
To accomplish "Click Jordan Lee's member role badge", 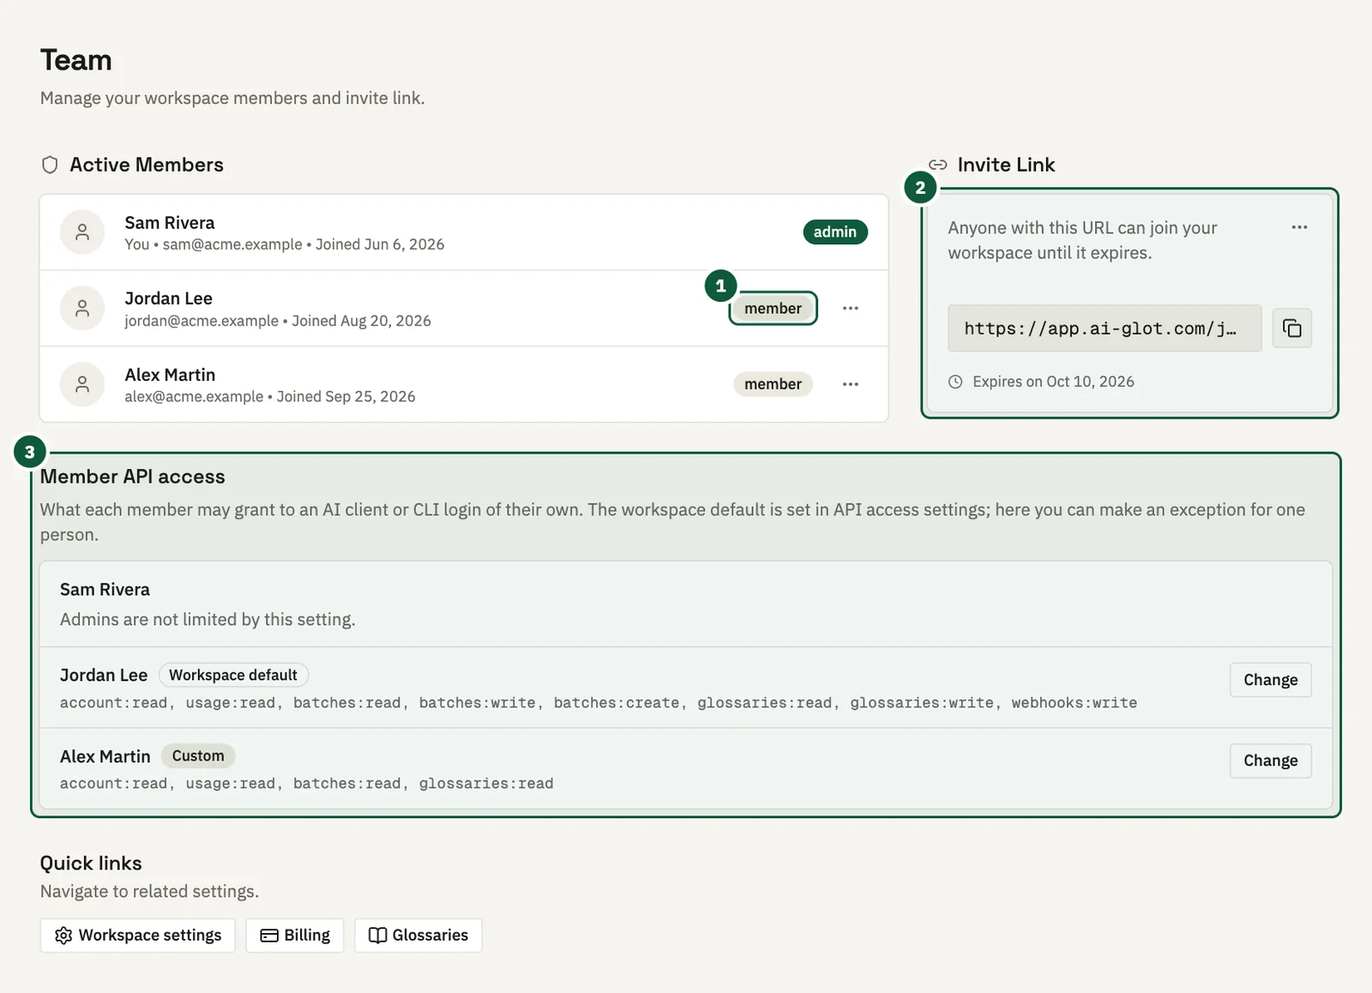I will click(x=773, y=309).
